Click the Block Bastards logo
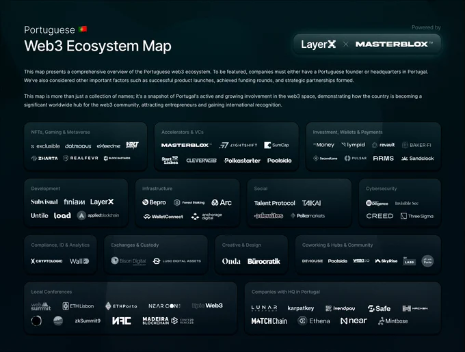The image size is (465, 352). click(x=117, y=158)
